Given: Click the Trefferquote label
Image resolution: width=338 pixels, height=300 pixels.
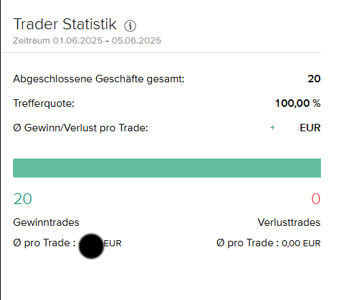Looking at the screenshot, I should point(44,103).
